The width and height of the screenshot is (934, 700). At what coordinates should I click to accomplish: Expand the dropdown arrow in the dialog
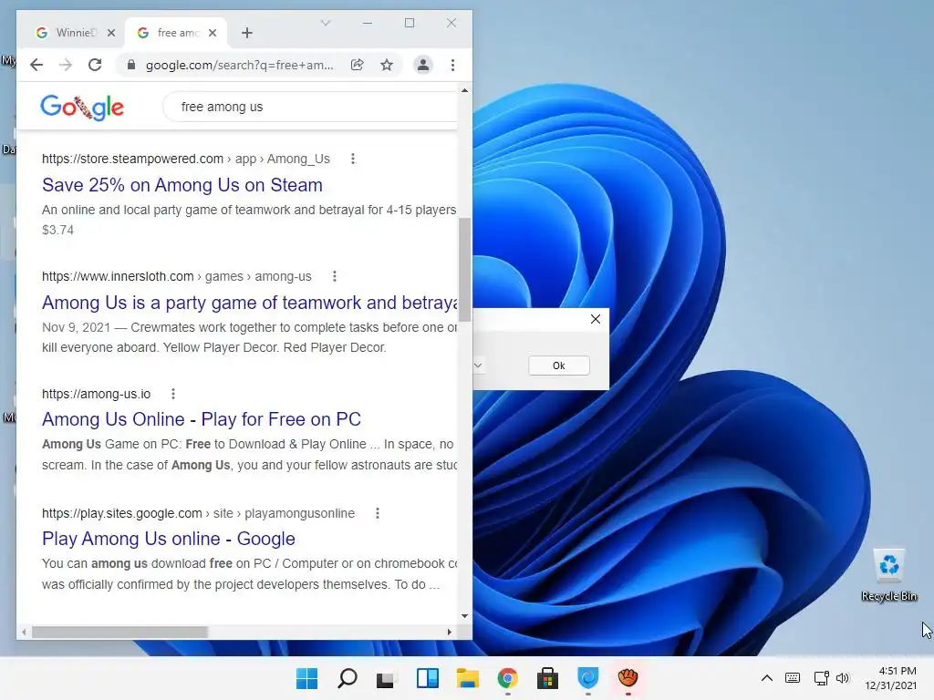[x=478, y=365]
